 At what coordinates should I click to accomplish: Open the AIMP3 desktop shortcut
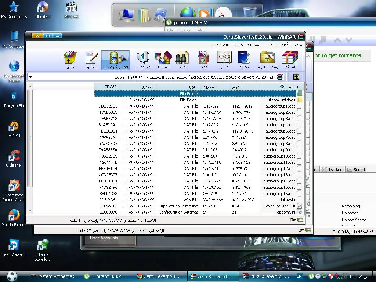click(14, 130)
